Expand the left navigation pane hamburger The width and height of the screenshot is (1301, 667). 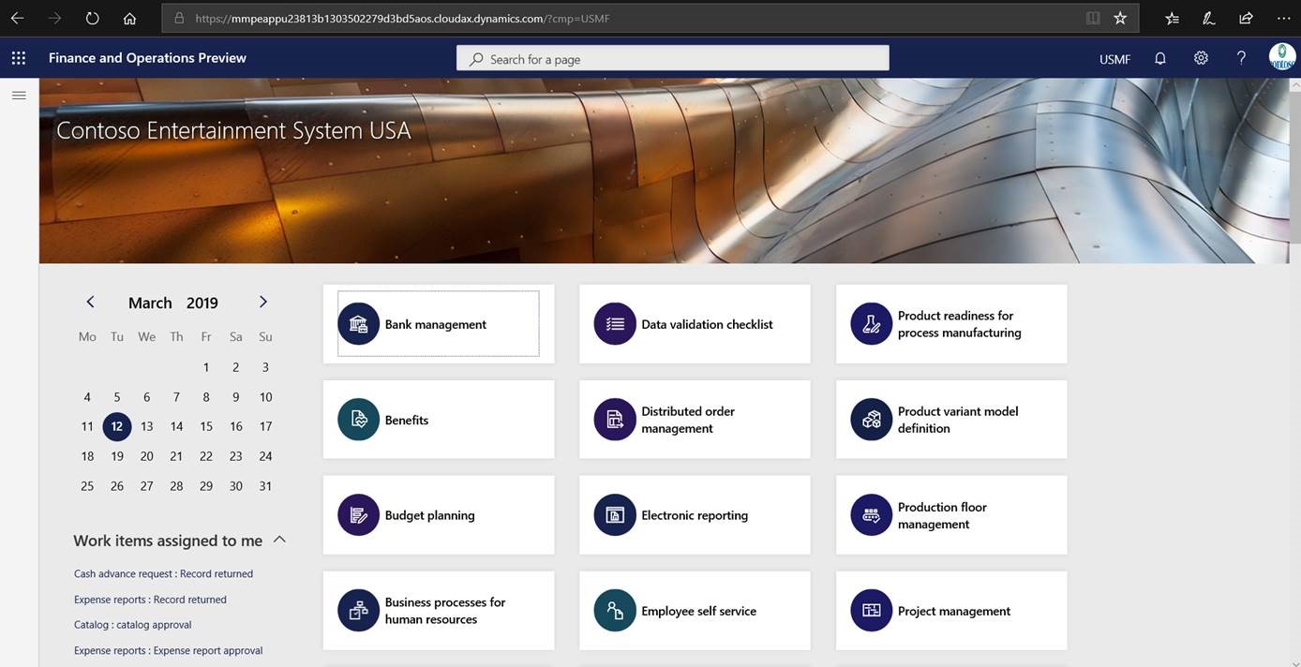(x=19, y=95)
